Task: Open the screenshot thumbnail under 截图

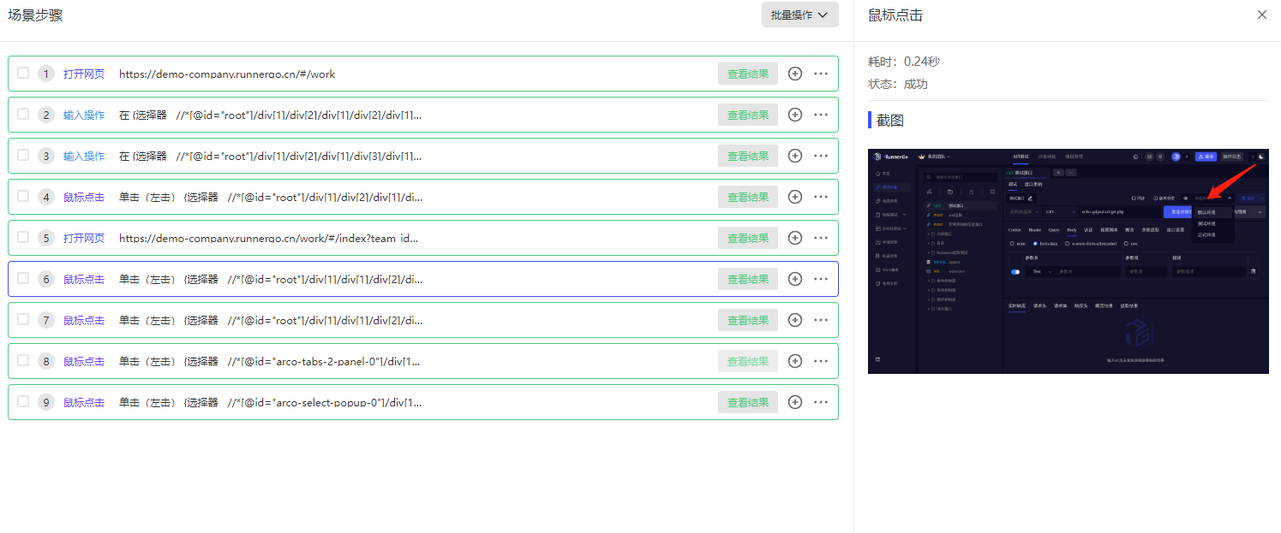Action: 1068,261
